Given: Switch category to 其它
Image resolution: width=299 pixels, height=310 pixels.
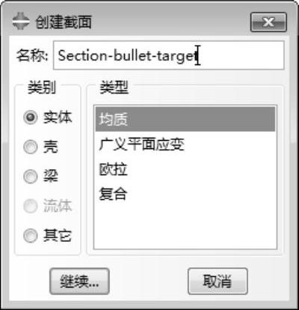Looking at the screenshot, I should pyautogui.click(x=31, y=236).
